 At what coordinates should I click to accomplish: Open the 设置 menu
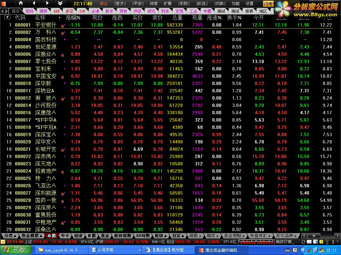(249, 3)
